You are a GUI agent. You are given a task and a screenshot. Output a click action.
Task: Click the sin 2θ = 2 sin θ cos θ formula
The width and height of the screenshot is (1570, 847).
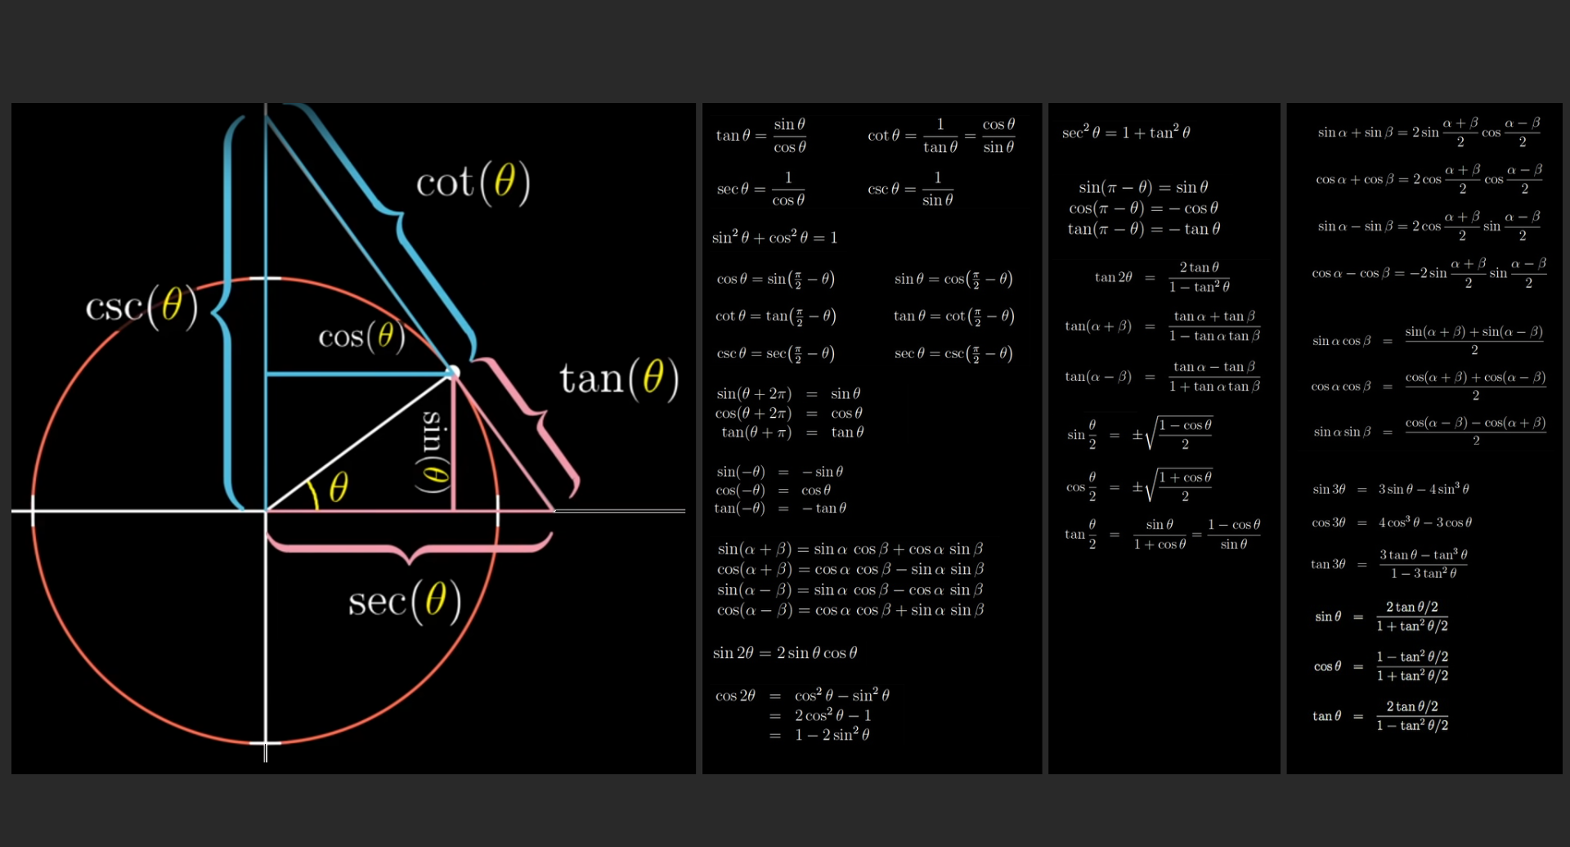[784, 653]
